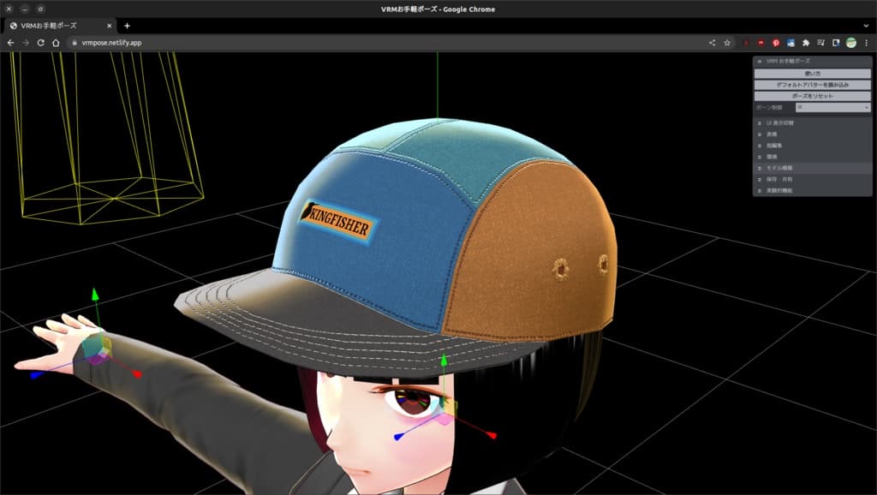
Task: Open the browser home page
Action: pyautogui.click(x=56, y=43)
